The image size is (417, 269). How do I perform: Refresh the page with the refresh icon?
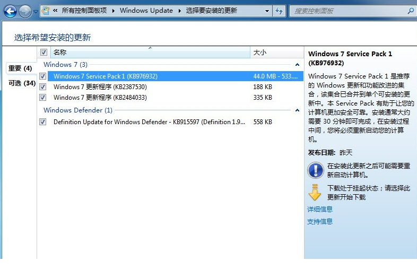click(279, 11)
